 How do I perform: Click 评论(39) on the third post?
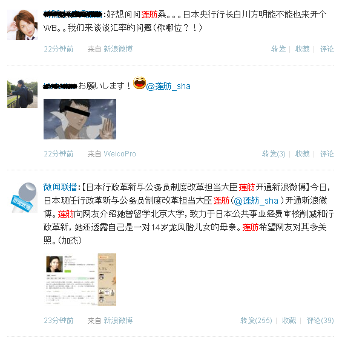click(320, 321)
